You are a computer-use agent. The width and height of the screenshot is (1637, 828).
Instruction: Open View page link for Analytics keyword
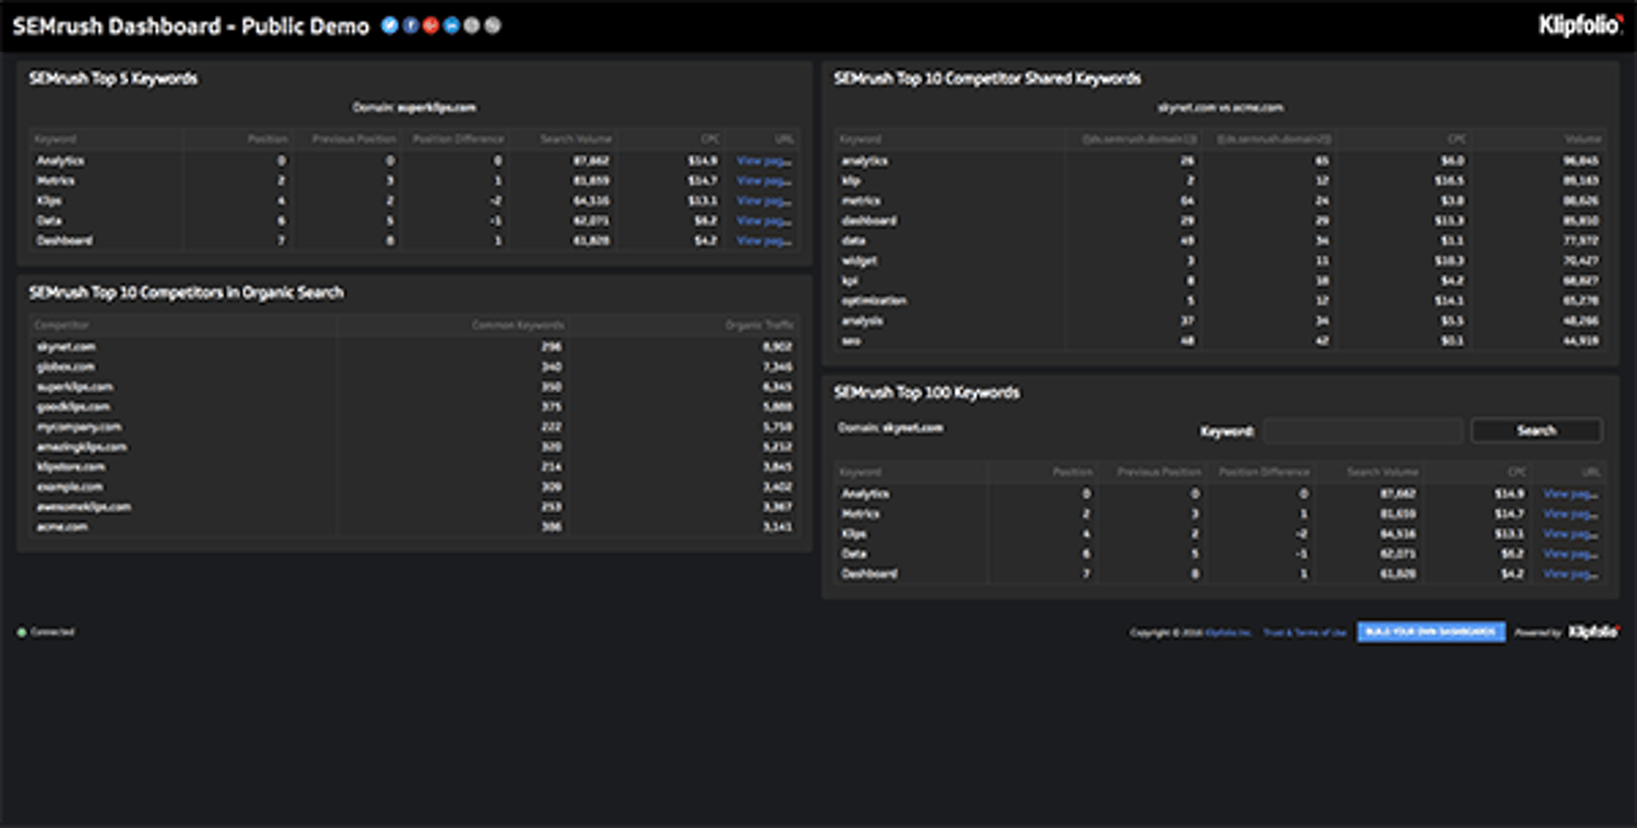[761, 159]
